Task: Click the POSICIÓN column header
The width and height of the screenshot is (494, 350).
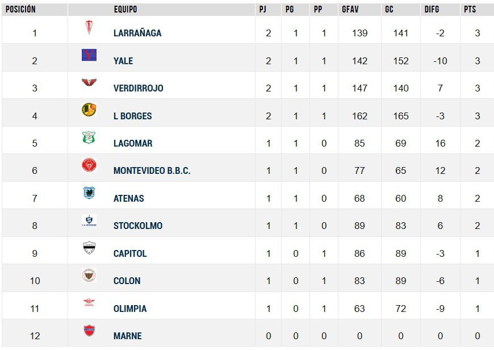Action: pos(20,10)
